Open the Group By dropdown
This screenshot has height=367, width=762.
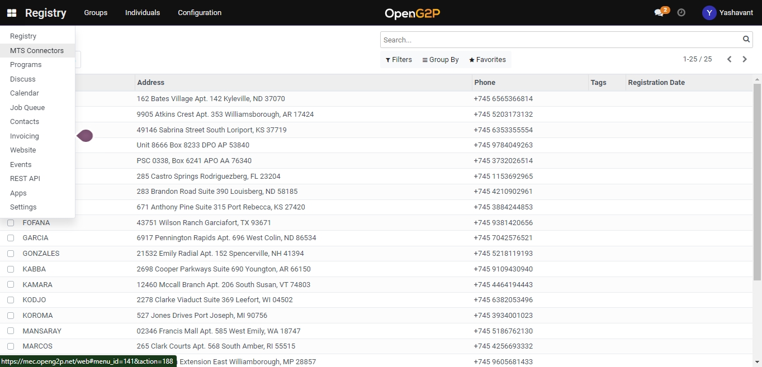tap(441, 60)
